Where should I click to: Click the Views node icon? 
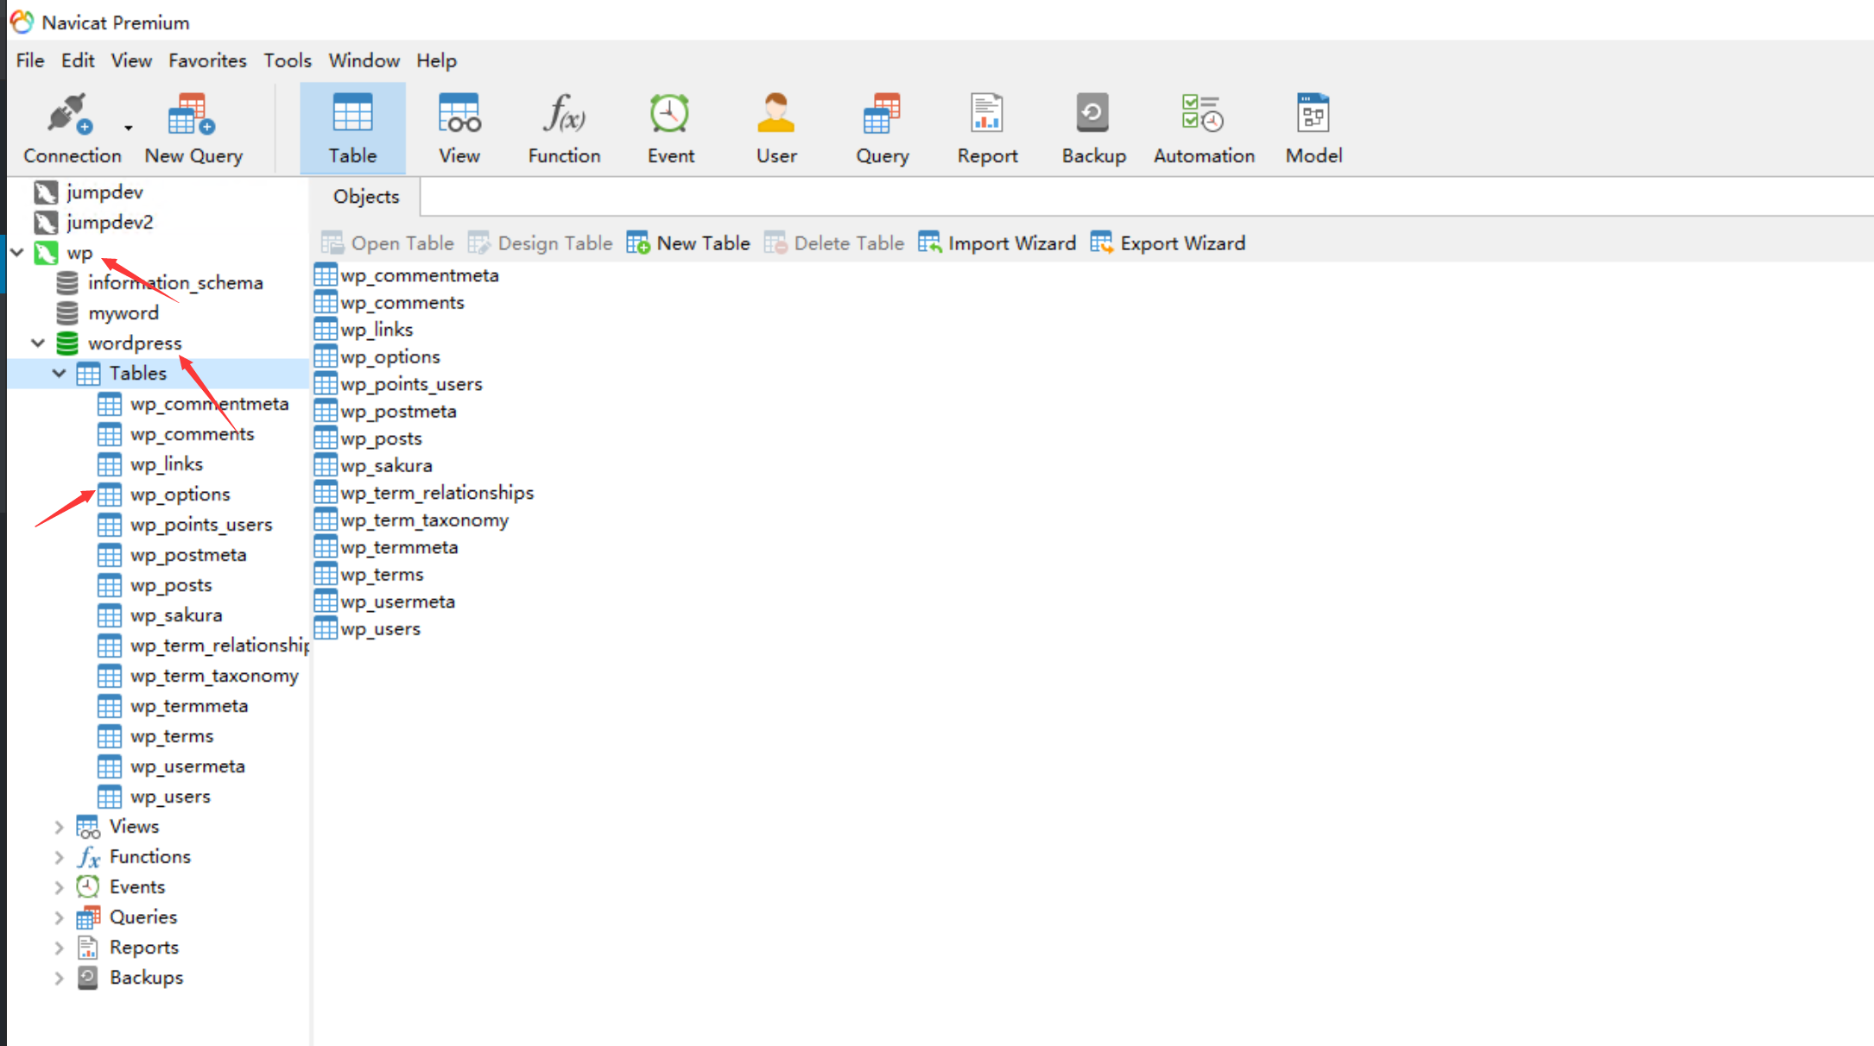pyautogui.click(x=88, y=827)
